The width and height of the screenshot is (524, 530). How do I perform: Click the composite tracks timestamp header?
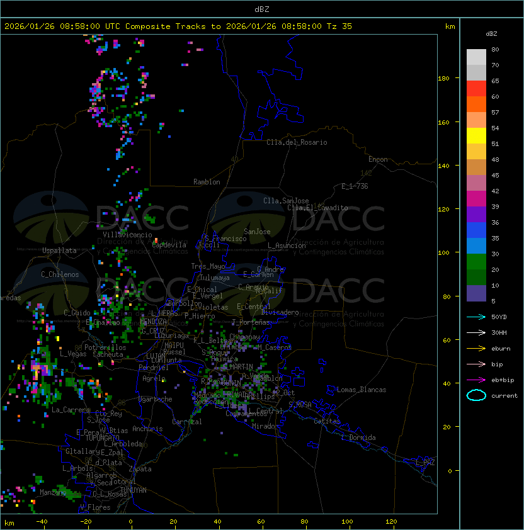click(178, 26)
